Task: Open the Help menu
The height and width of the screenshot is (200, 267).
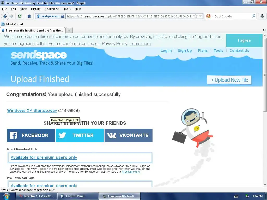Action: (78, 9)
